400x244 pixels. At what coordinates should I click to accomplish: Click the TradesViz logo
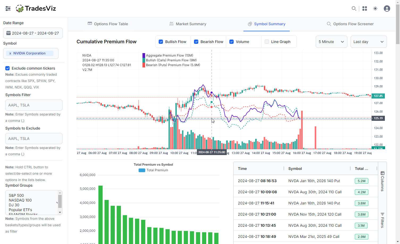pos(36,8)
